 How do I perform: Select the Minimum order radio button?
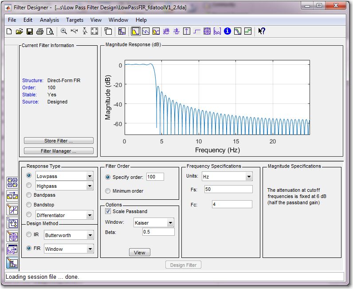point(108,191)
